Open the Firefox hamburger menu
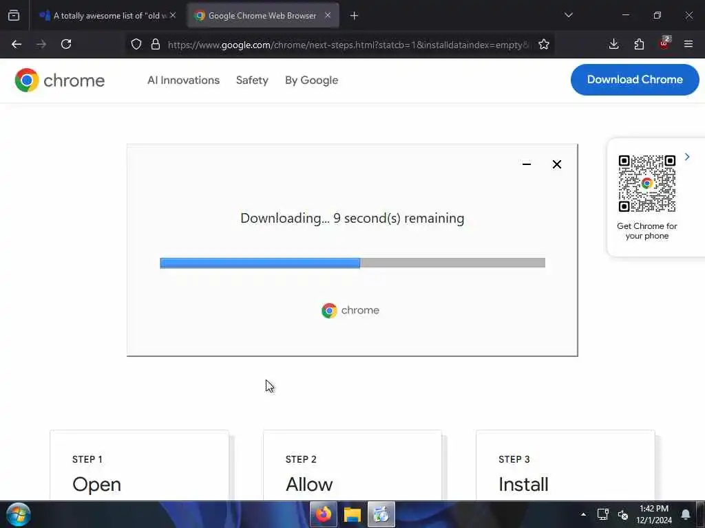 tap(688, 44)
